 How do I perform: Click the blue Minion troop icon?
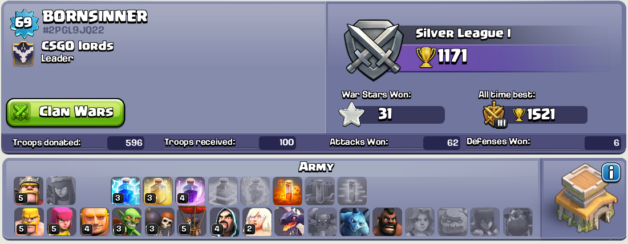[x=354, y=222]
